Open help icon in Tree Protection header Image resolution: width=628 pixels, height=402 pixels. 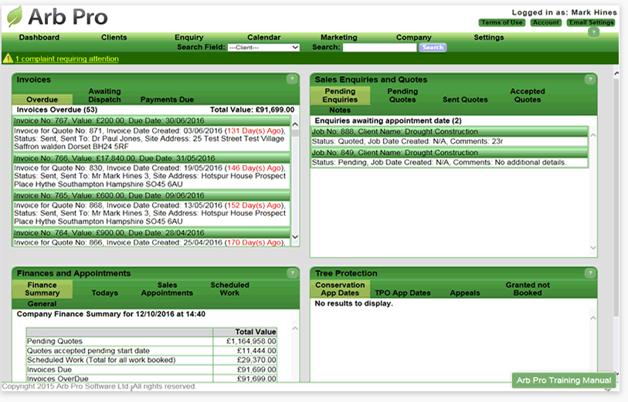click(590, 273)
